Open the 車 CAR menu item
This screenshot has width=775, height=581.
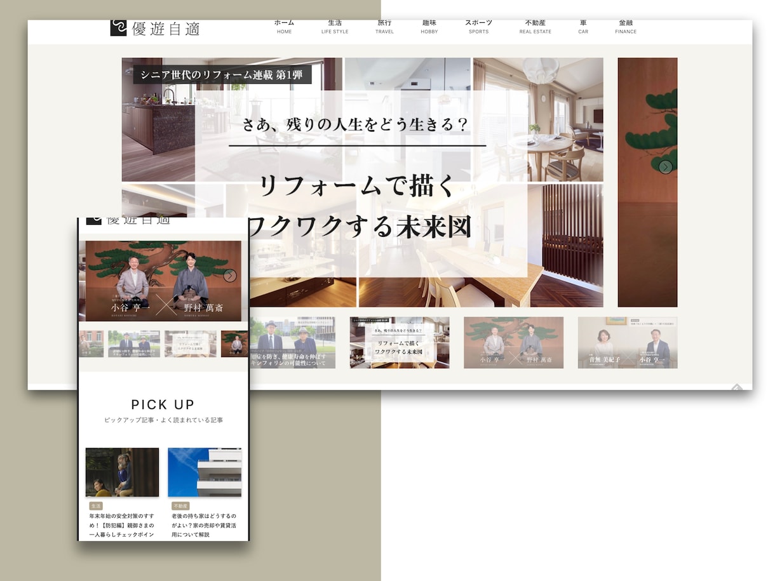pyautogui.click(x=583, y=27)
